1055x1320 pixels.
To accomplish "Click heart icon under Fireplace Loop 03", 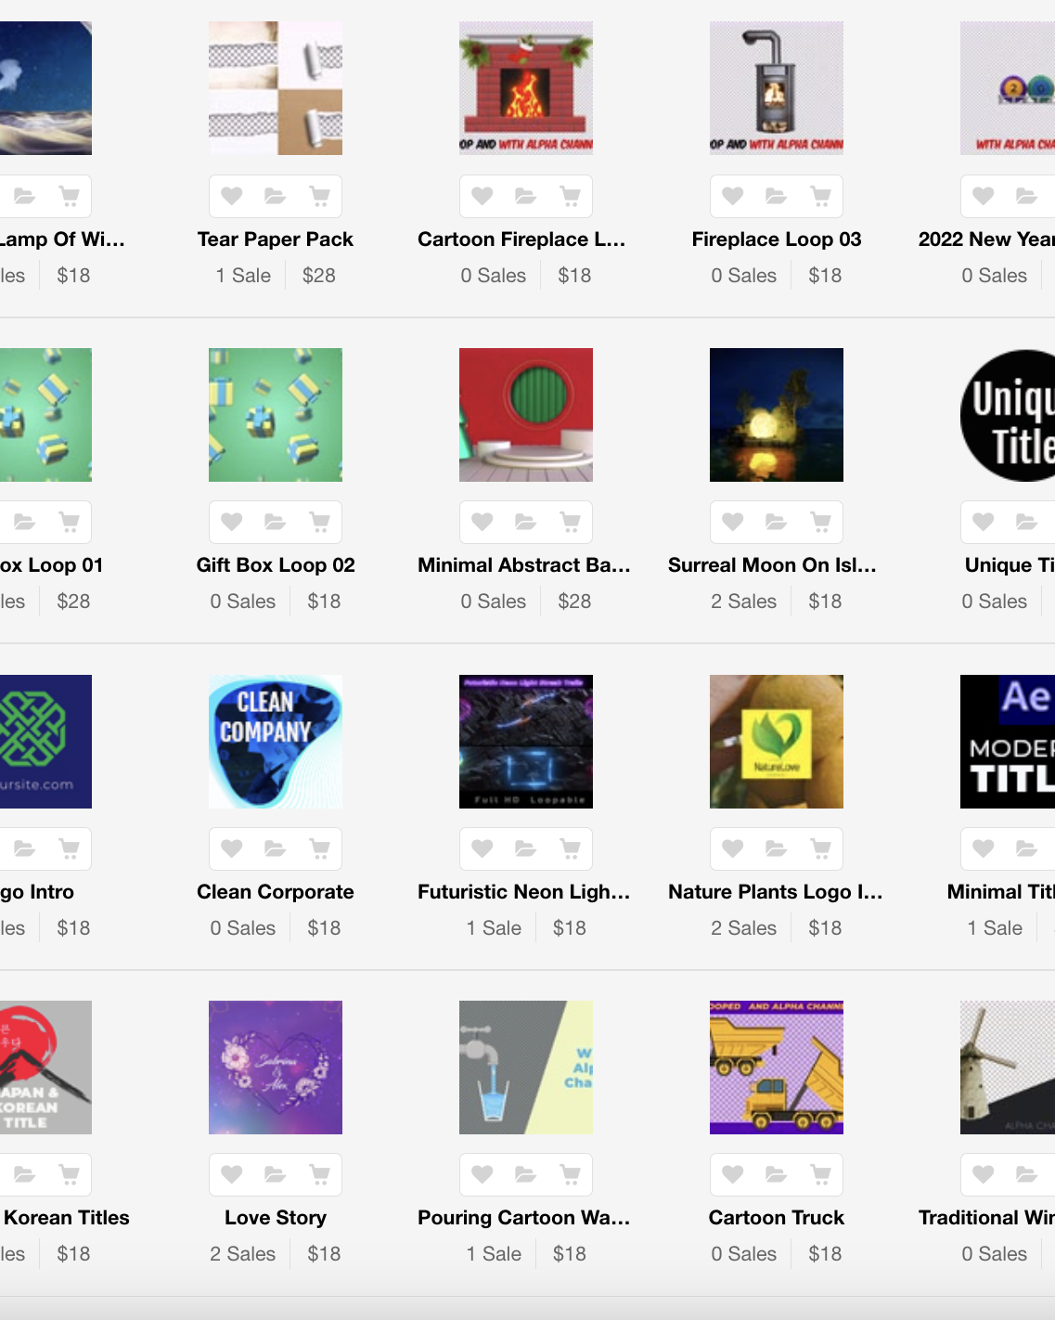I will point(733,196).
